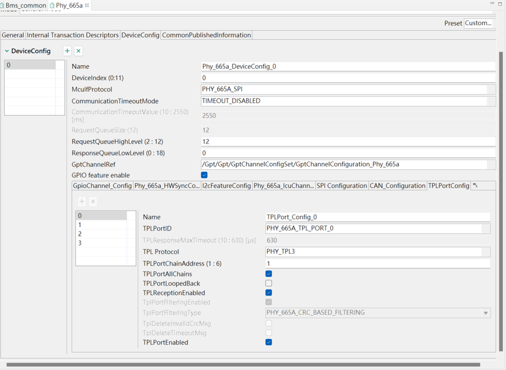Click the TPLPortChainAddress input field
This screenshot has height=370, width=506.
tap(377, 263)
